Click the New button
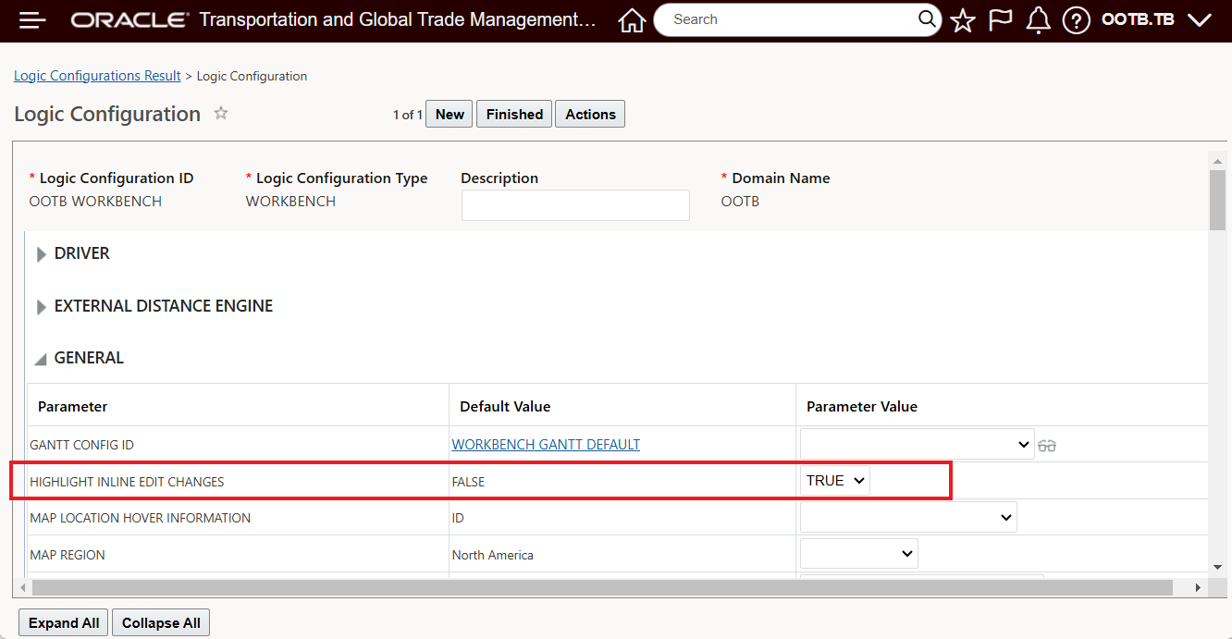This screenshot has width=1232, height=639. point(450,115)
